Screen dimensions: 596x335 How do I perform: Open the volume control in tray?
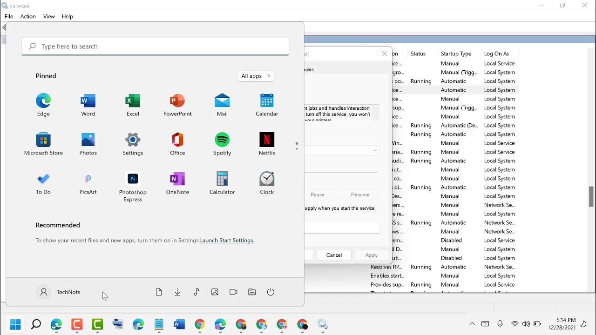526,324
